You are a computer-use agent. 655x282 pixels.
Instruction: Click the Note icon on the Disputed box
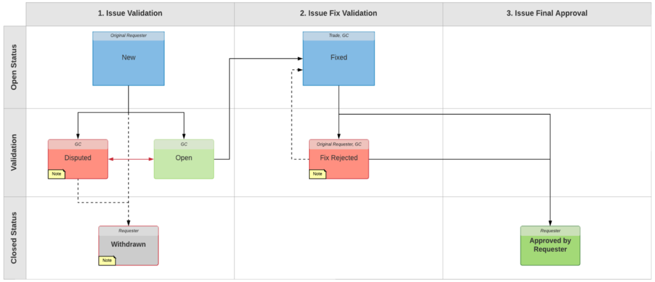[x=56, y=174]
